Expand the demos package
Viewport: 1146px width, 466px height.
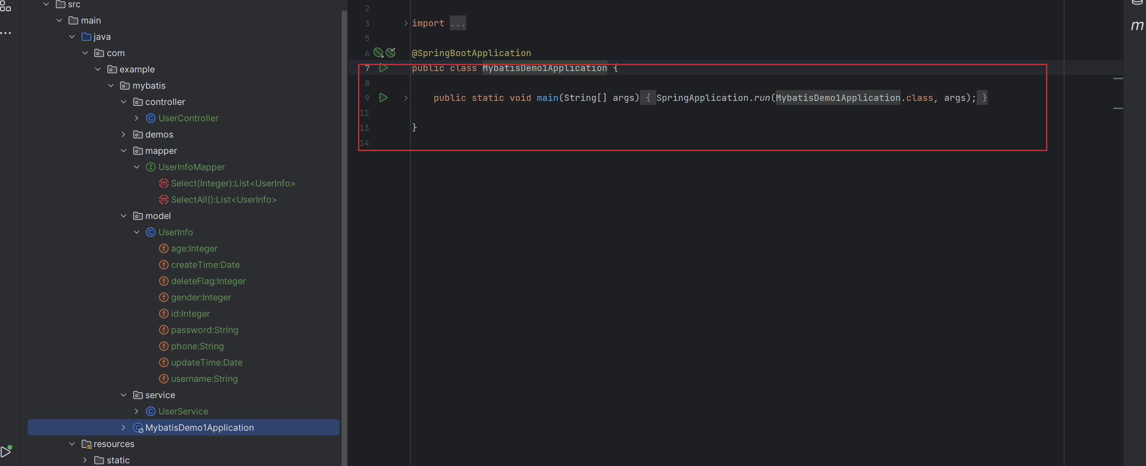pyautogui.click(x=124, y=134)
